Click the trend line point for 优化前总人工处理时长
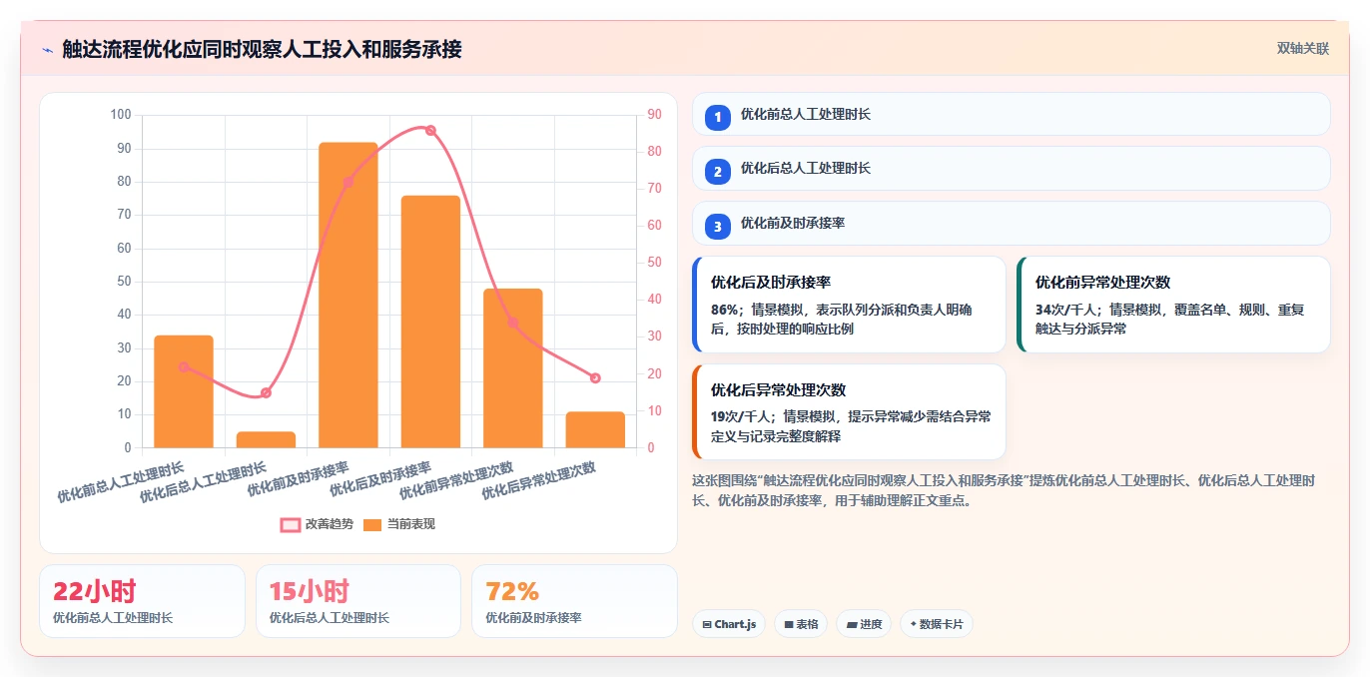The width and height of the screenshot is (1370, 677). point(184,366)
